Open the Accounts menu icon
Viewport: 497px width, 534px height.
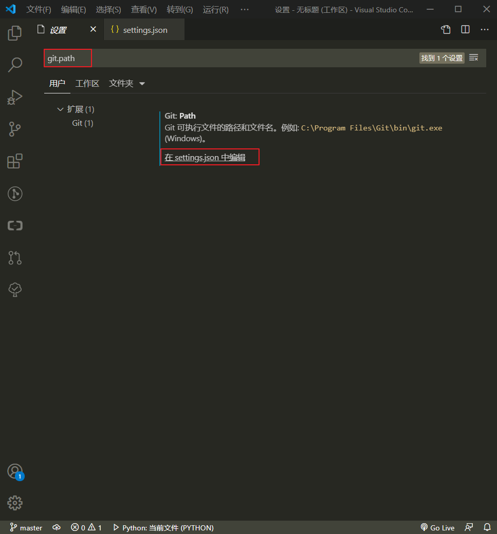pyautogui.click(x=15, y=472)
